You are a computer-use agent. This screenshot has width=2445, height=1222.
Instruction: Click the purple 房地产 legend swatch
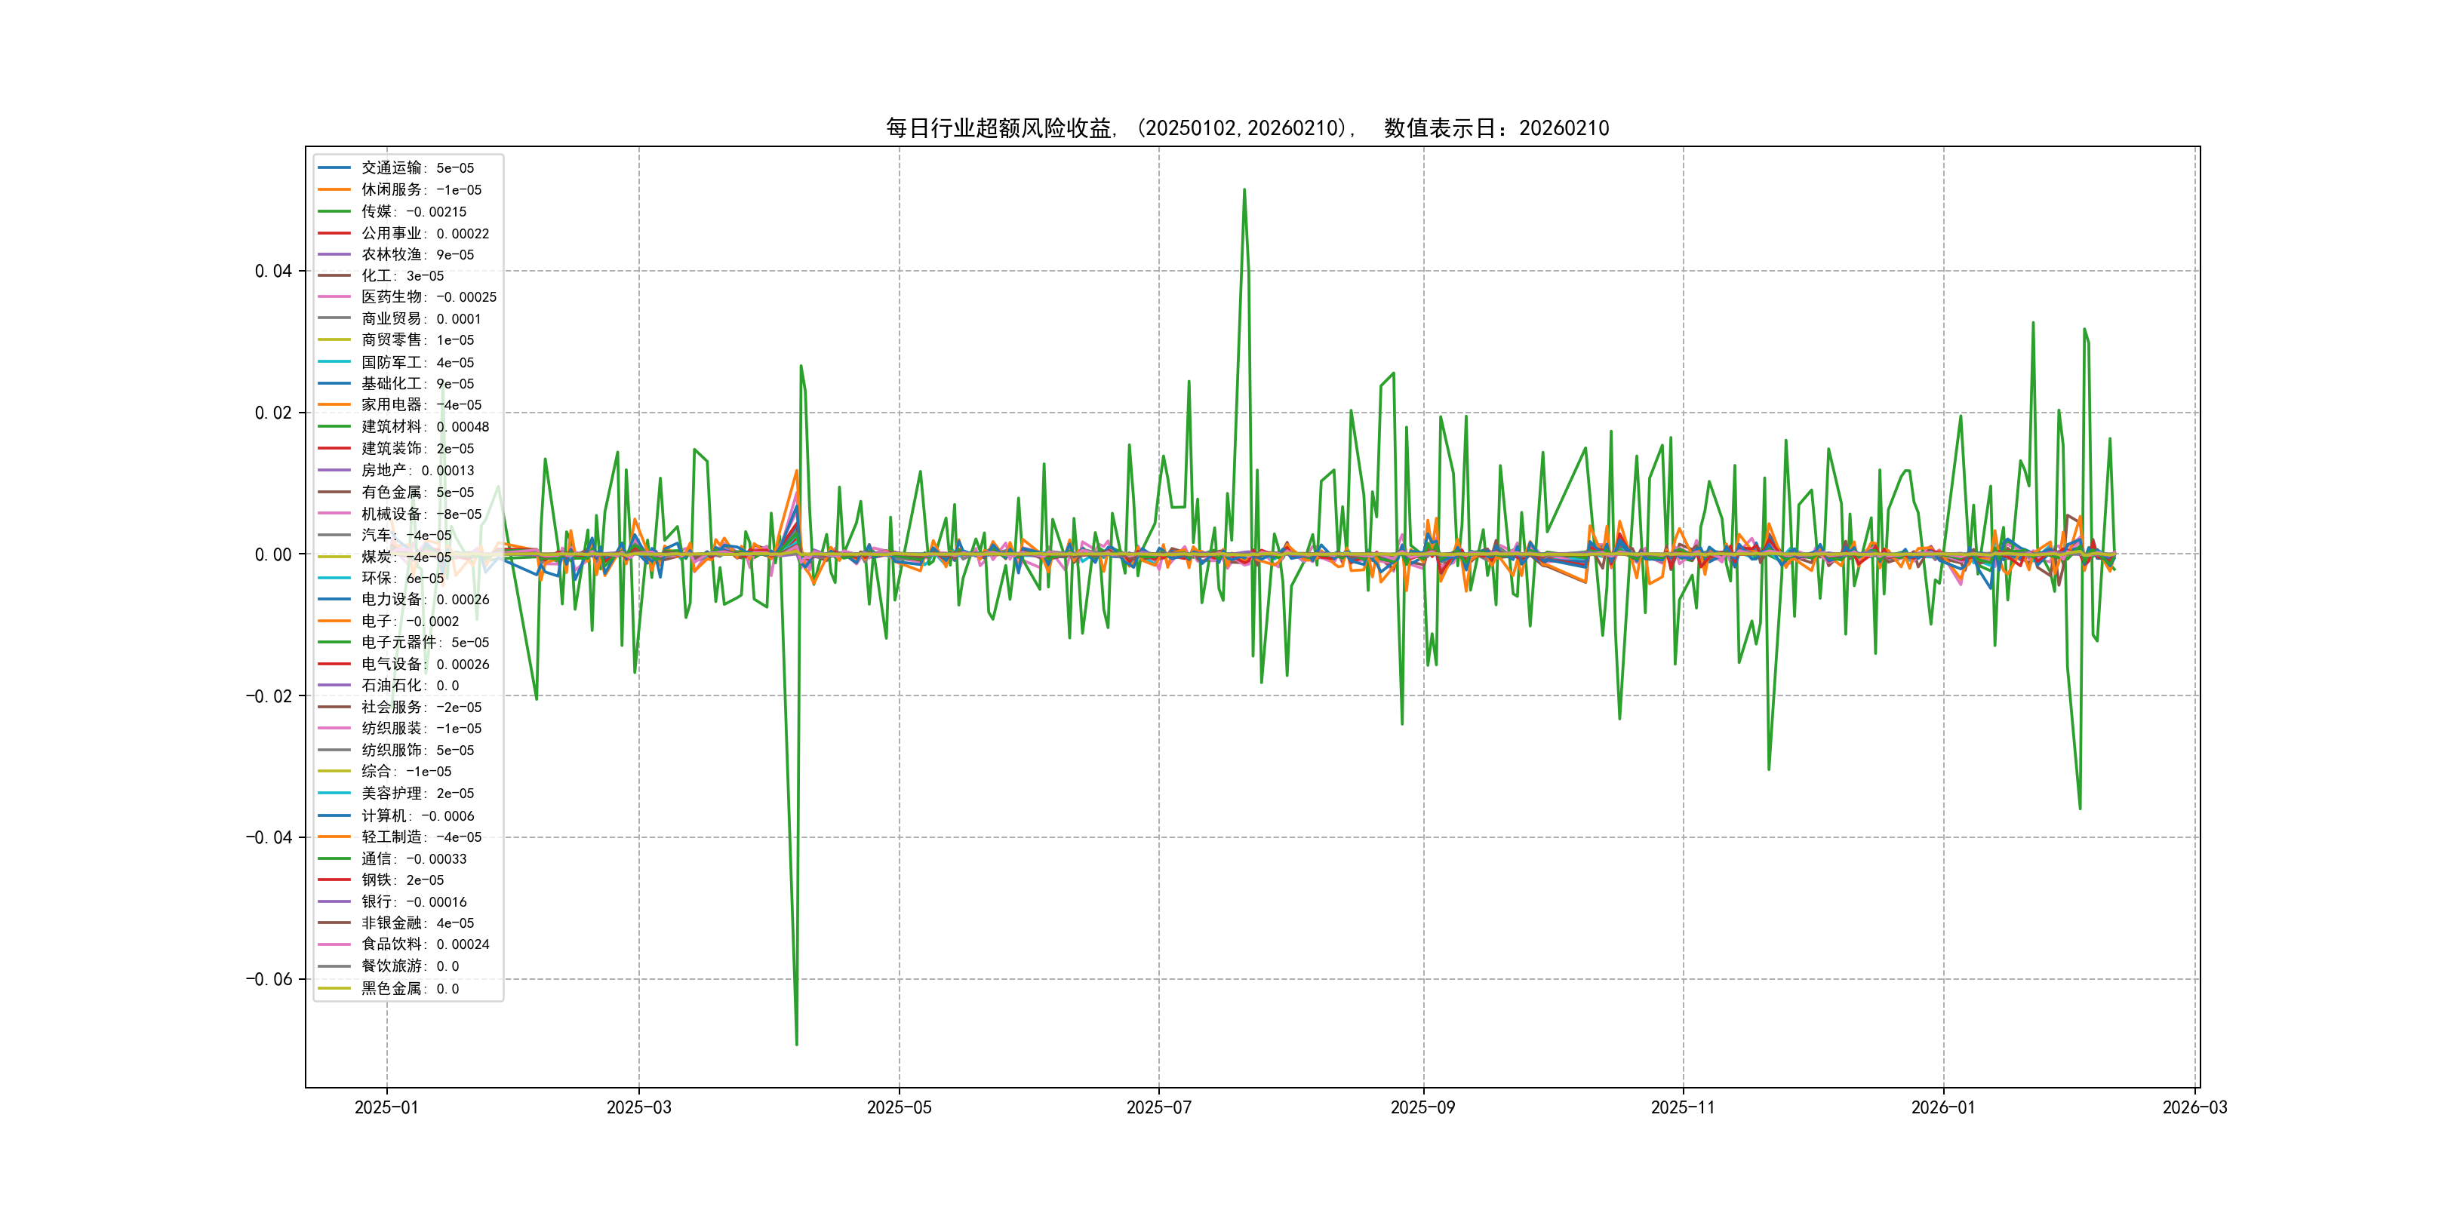334,471
